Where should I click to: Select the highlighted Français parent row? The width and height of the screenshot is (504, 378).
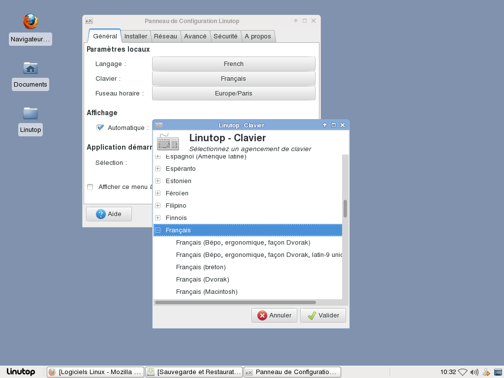click(248, 230)
